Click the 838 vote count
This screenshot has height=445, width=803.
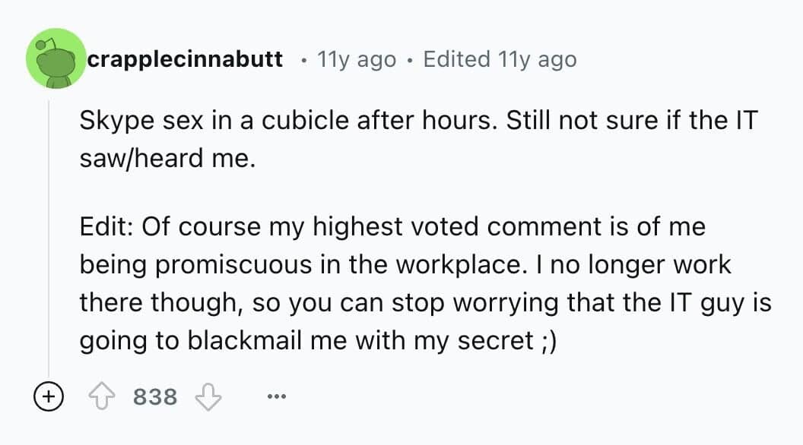[x=155, y=396]
